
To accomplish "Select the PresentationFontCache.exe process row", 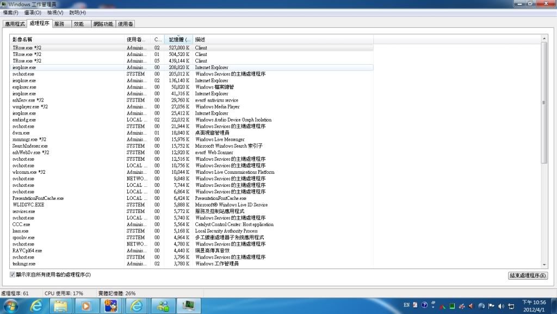I will (192, 198).
